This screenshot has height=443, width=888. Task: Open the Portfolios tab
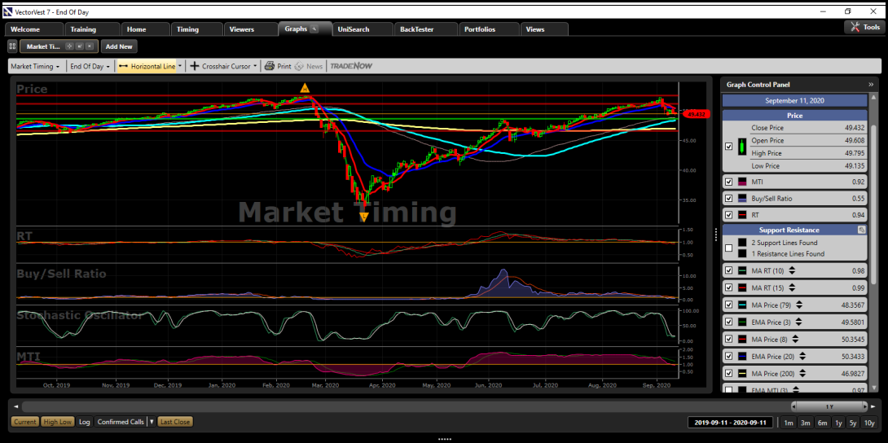(488, 29)
